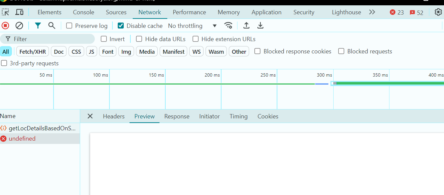444x195 pixels.
Task: Clear the network log
Action: point(19,26)
